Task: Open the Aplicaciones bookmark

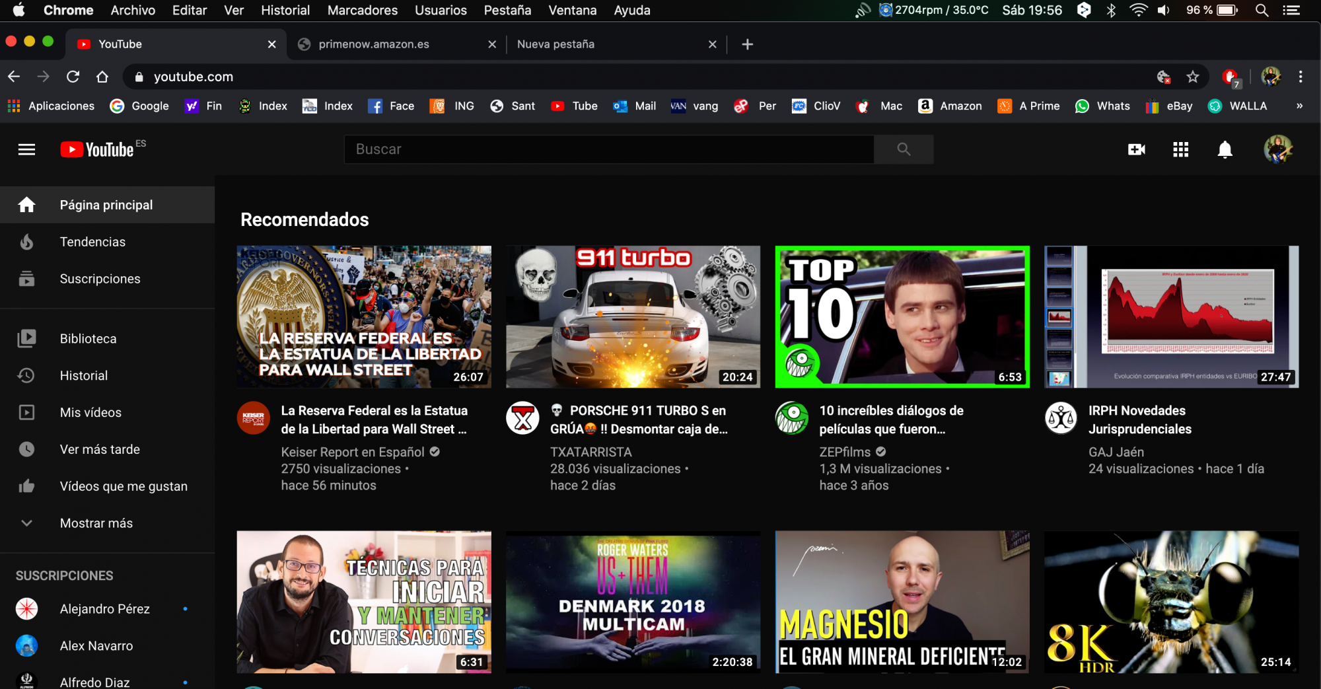Action: [x=51, y=106]
